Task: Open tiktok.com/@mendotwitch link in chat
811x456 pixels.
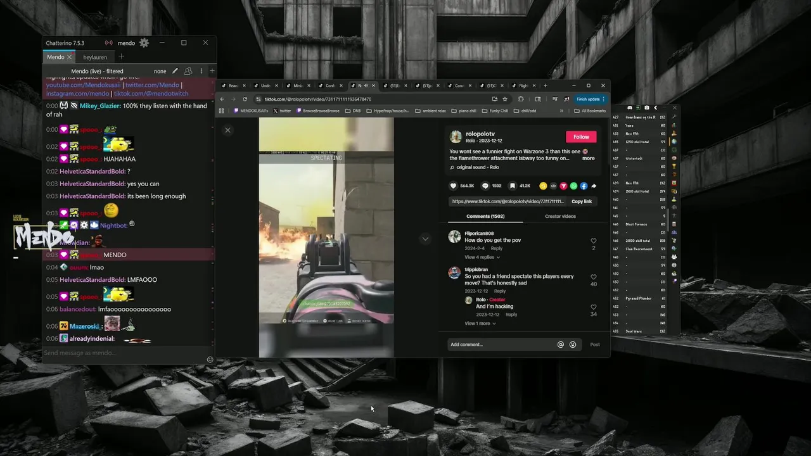Action: [x=150, y=94]
